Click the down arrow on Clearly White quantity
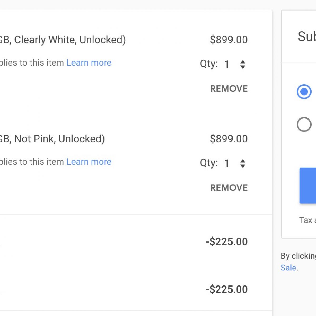 [243, 67]
